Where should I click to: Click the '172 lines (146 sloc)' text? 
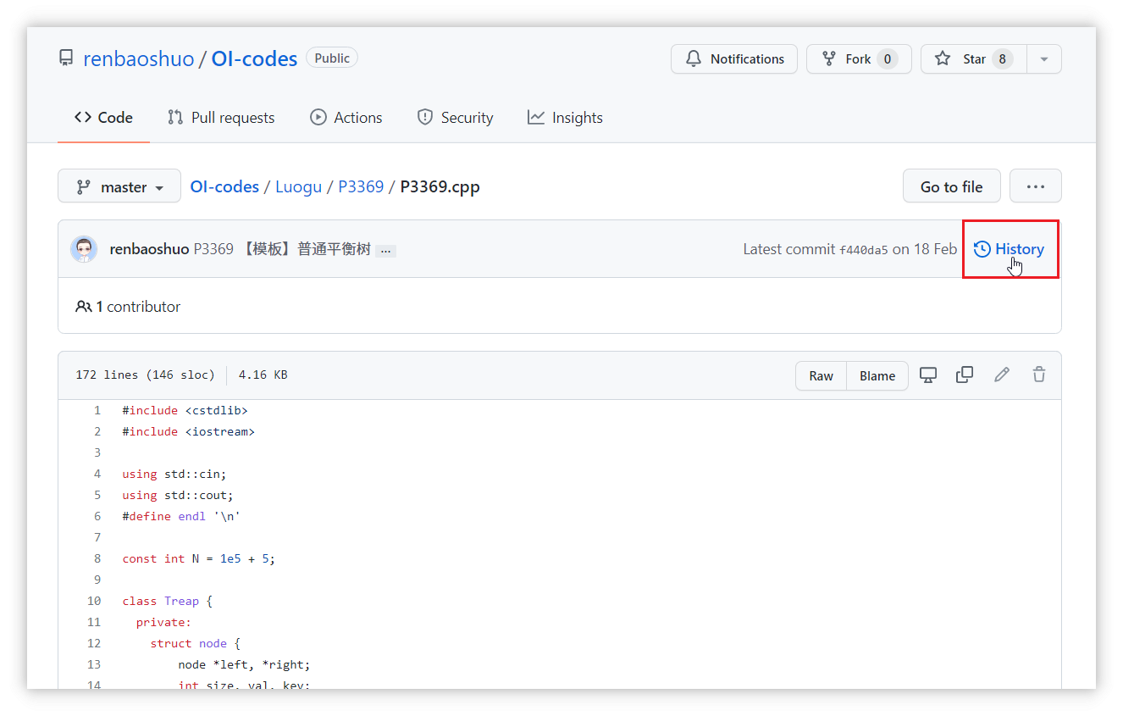tap(145, 375)
